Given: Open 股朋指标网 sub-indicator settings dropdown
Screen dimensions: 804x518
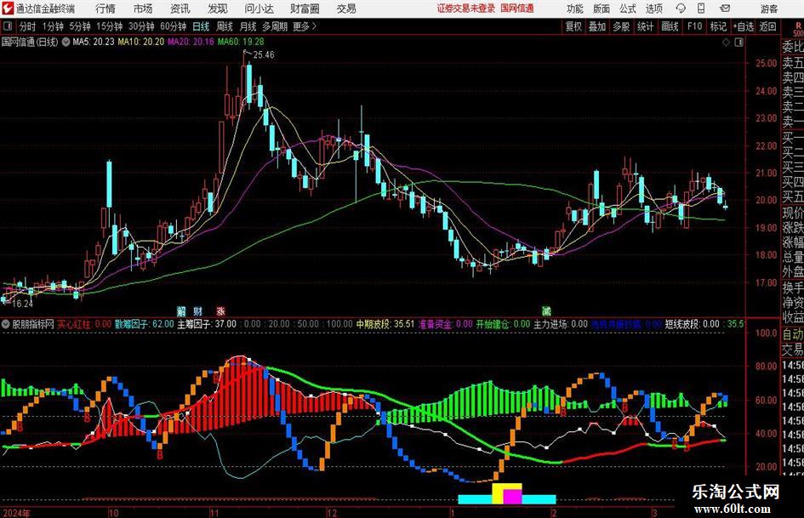Looking at the screenshot, I should [x=6, y=324].
